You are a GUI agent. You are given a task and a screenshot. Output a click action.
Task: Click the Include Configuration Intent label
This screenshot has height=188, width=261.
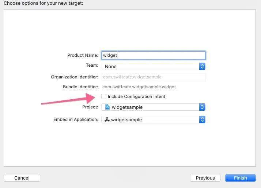pos(136,96)
